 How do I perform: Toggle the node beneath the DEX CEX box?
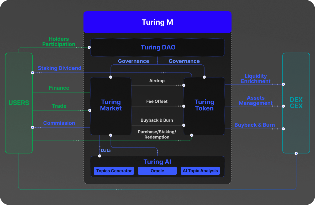click(x=296, y=153)
